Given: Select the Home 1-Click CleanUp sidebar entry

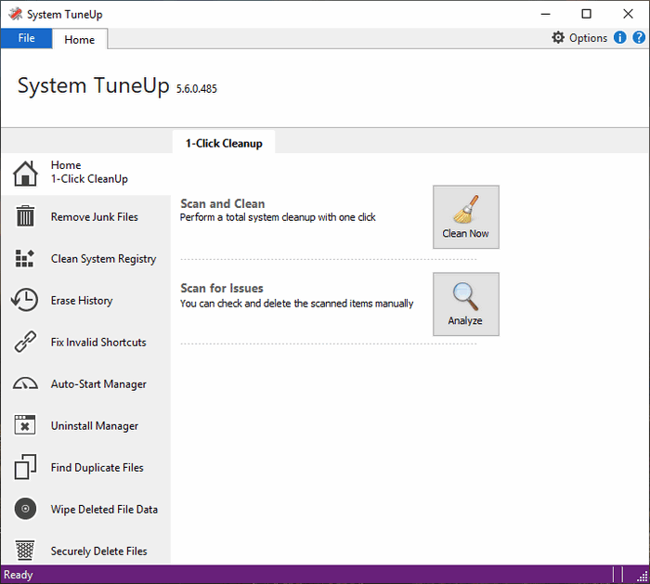Looking at the screenshot, I should click(x=85, y=174).
